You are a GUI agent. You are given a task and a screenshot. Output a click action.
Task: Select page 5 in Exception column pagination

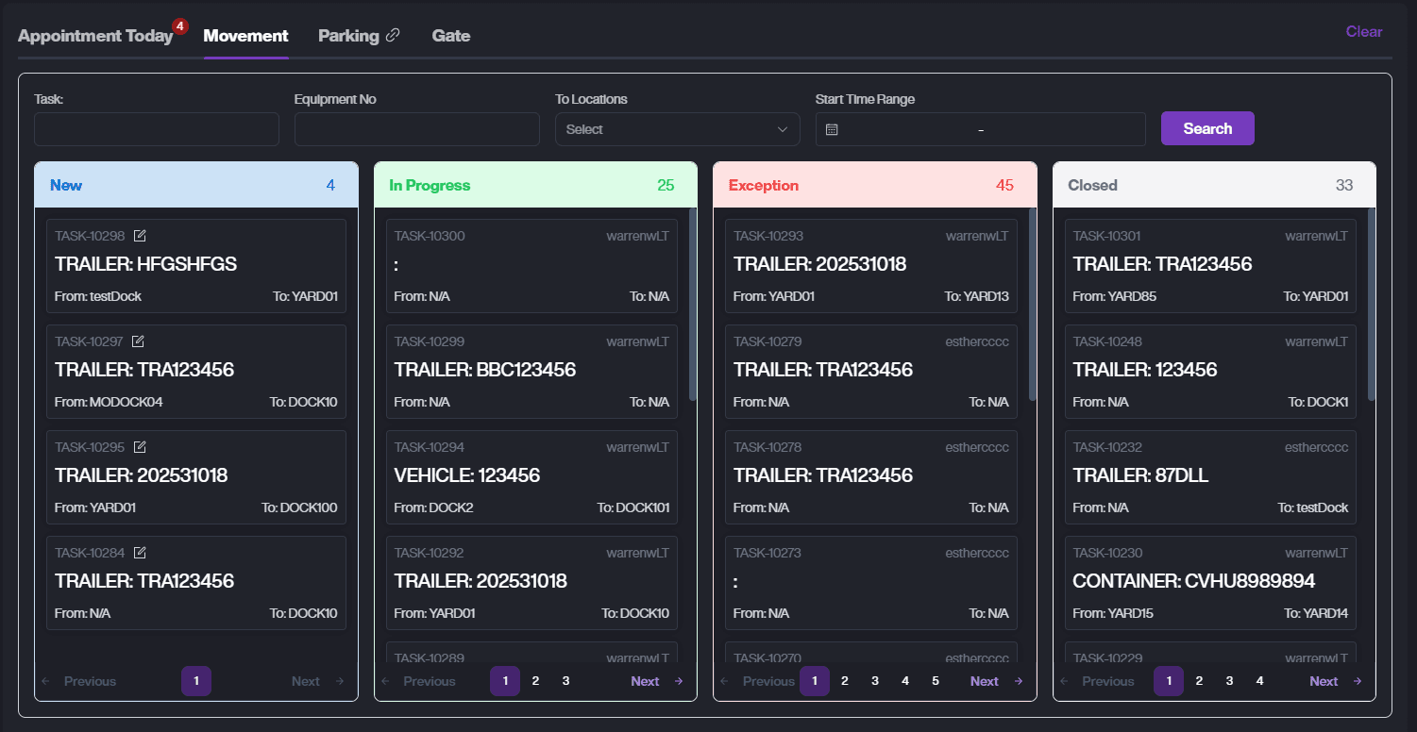click(935, 681)
